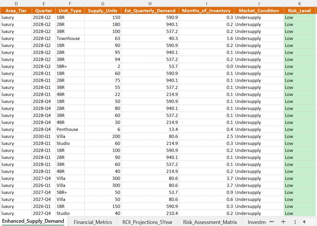Go to the Risk_Assessment_Matrix sheet
The image size is (317, 226).
click(x=210, y=222)
